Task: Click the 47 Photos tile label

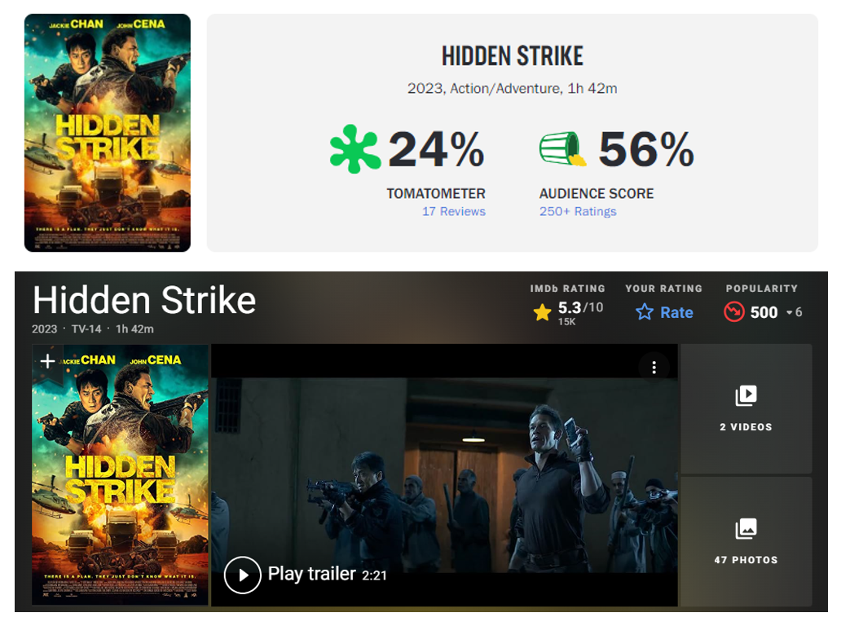Action: (x=746, y=560)
